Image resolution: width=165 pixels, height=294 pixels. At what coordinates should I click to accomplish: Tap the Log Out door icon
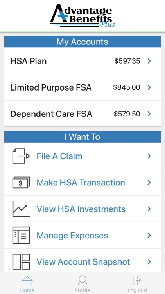137,281
